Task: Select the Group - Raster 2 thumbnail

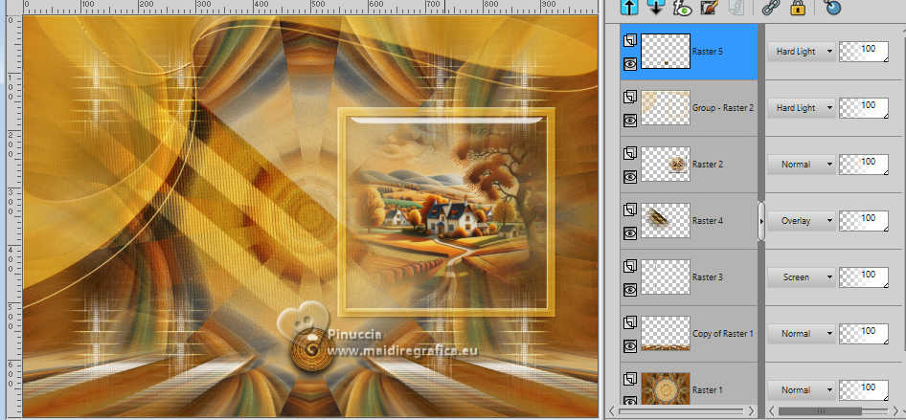Action: (x=666, y=108)
